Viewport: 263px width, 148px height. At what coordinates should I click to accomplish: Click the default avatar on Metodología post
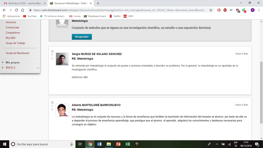pos(62,23)
